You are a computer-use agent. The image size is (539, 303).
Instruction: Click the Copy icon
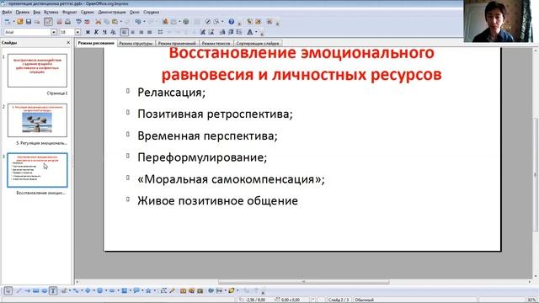pos(107,22)
